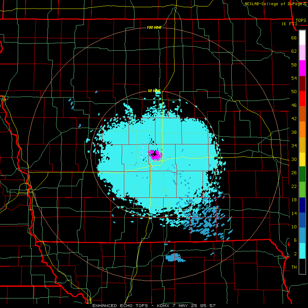Click the dark green 22-26 kft legend swatch
Viewport: 308px width, 308px height.
(302, 174)
